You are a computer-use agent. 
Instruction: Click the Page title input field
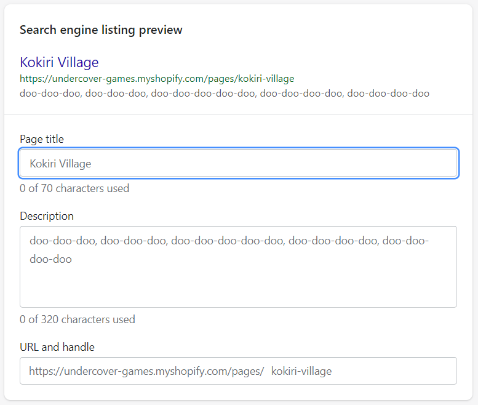239,164
